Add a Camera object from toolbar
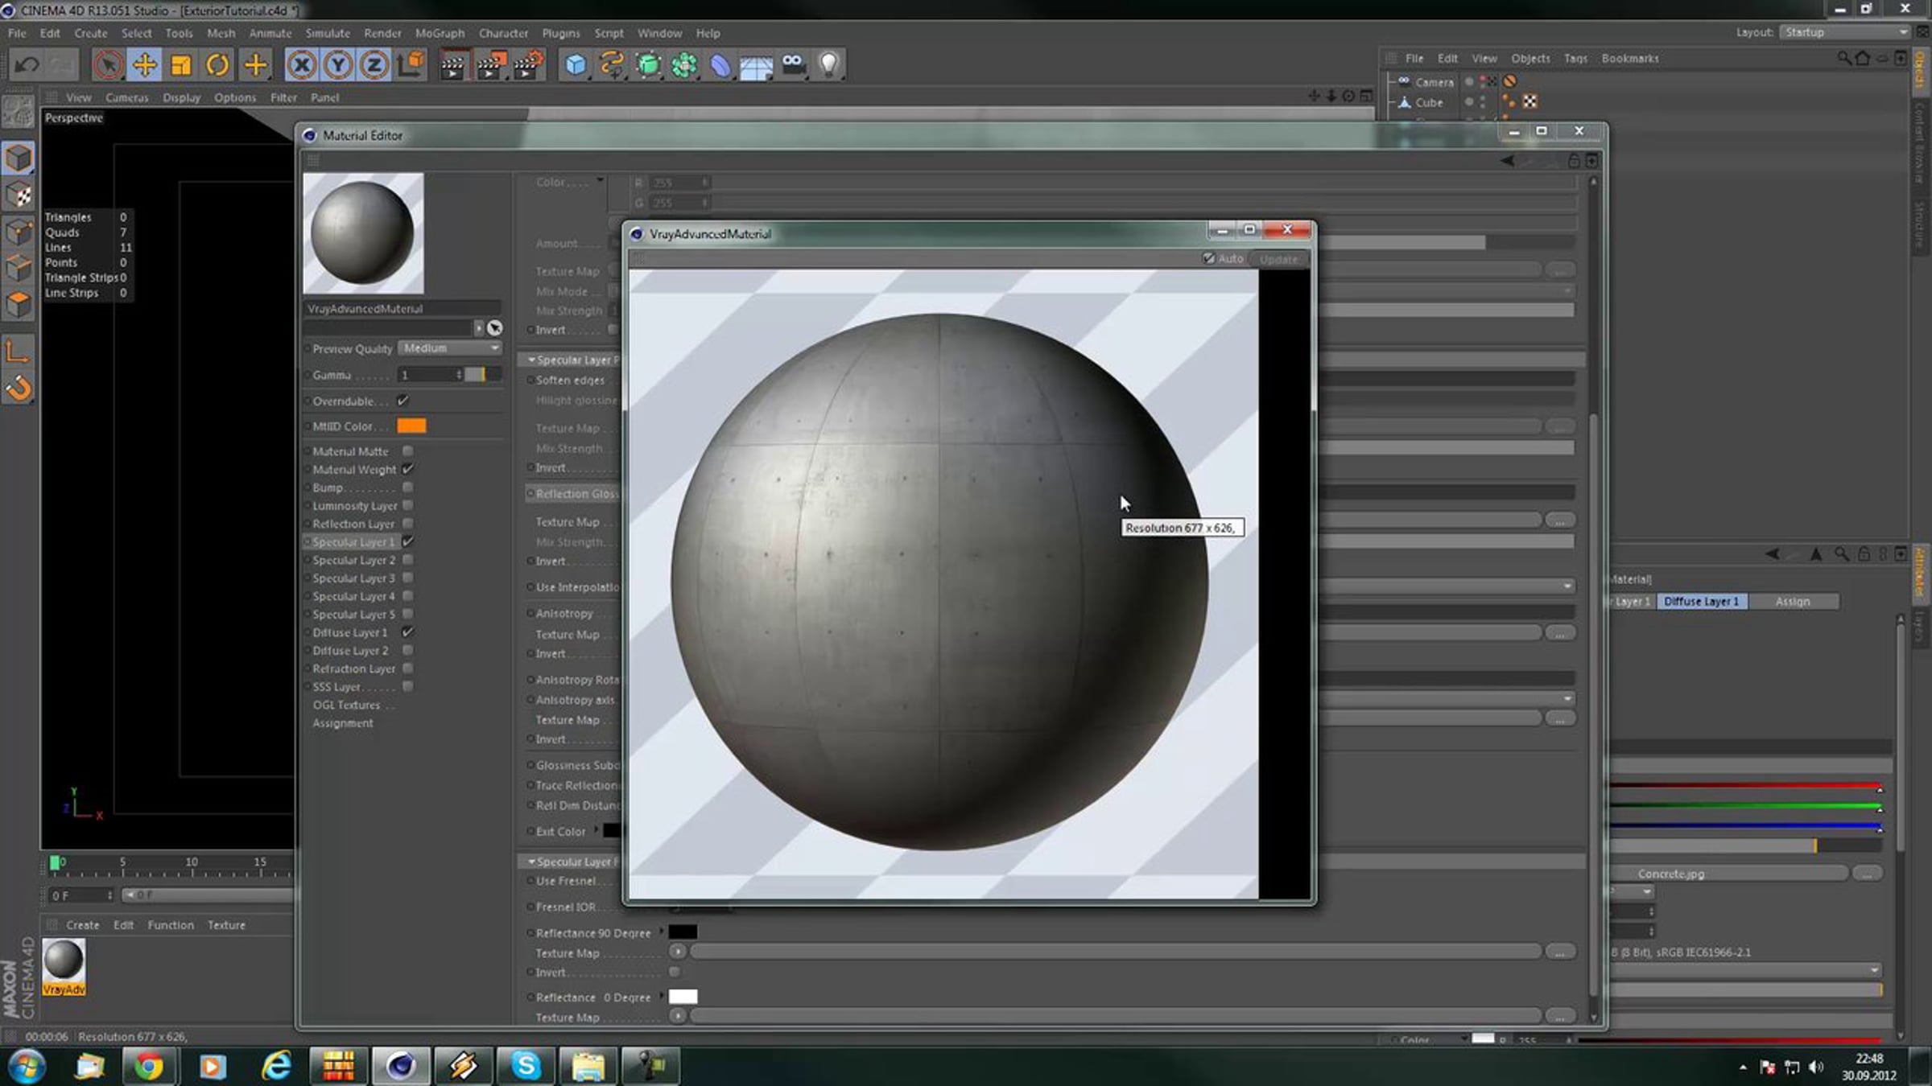The height and width of the screenshot is (1086, 1932). click(794, 64)
